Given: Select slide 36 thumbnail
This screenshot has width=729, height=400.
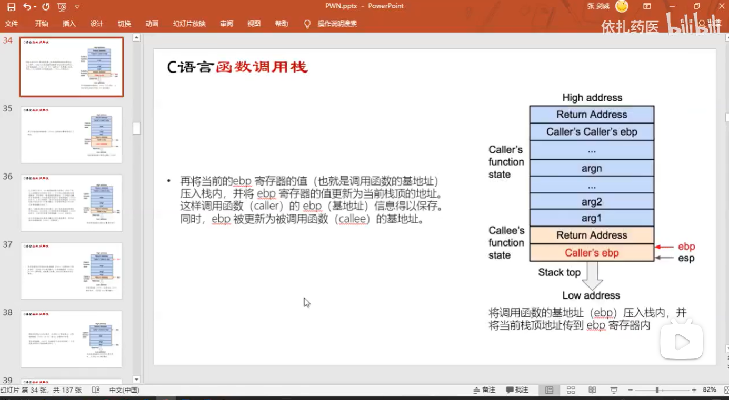Looking at the screenshot, I should (72, 203).
